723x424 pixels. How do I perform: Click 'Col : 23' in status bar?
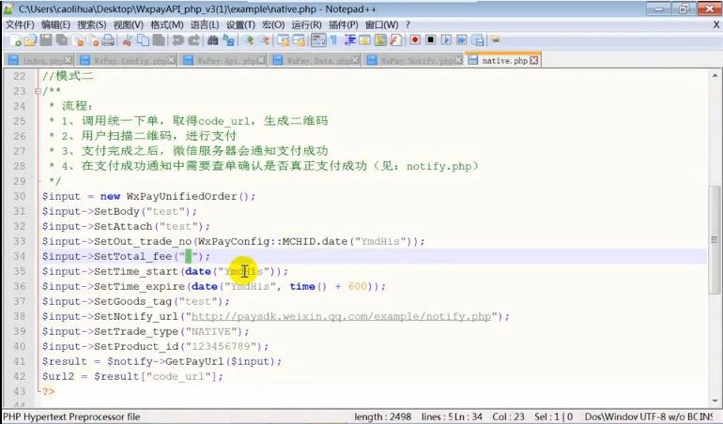point(508,416)
